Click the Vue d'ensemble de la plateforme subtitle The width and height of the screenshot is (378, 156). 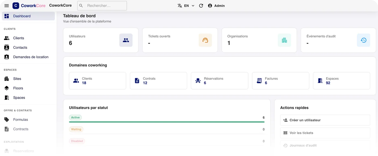87,21
